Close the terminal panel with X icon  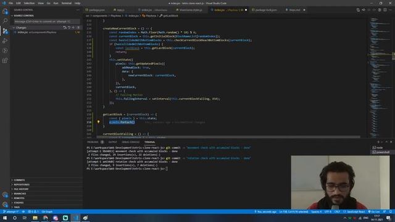391,142
